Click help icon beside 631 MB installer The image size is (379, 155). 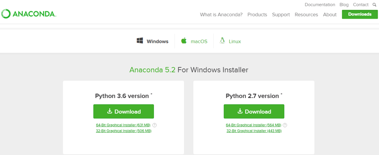[x=155, y=125]
